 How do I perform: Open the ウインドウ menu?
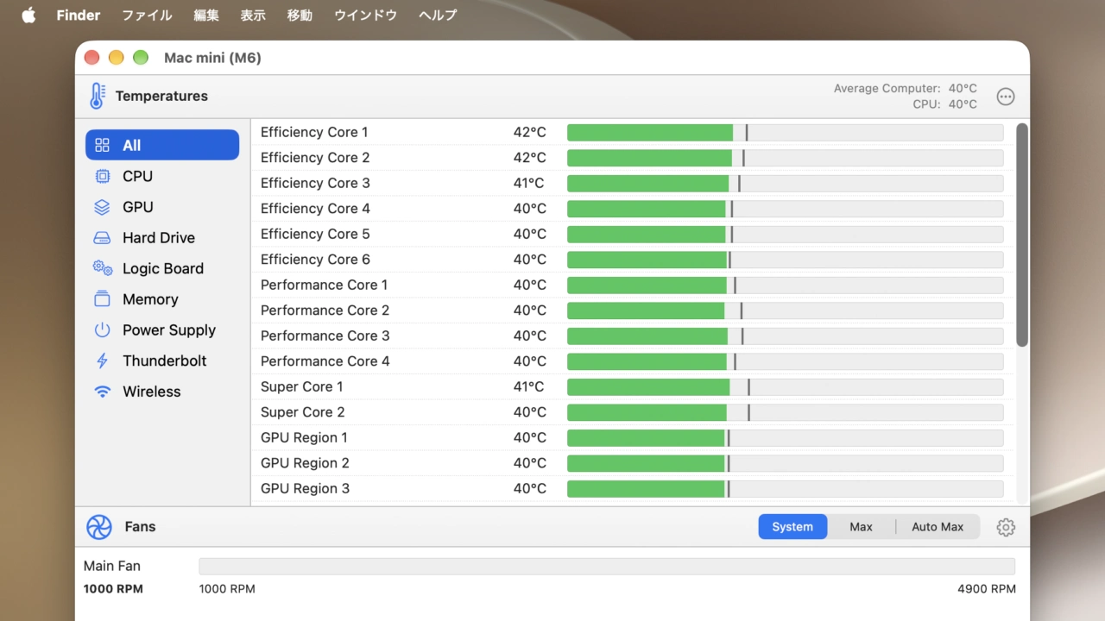coord(365,15)
